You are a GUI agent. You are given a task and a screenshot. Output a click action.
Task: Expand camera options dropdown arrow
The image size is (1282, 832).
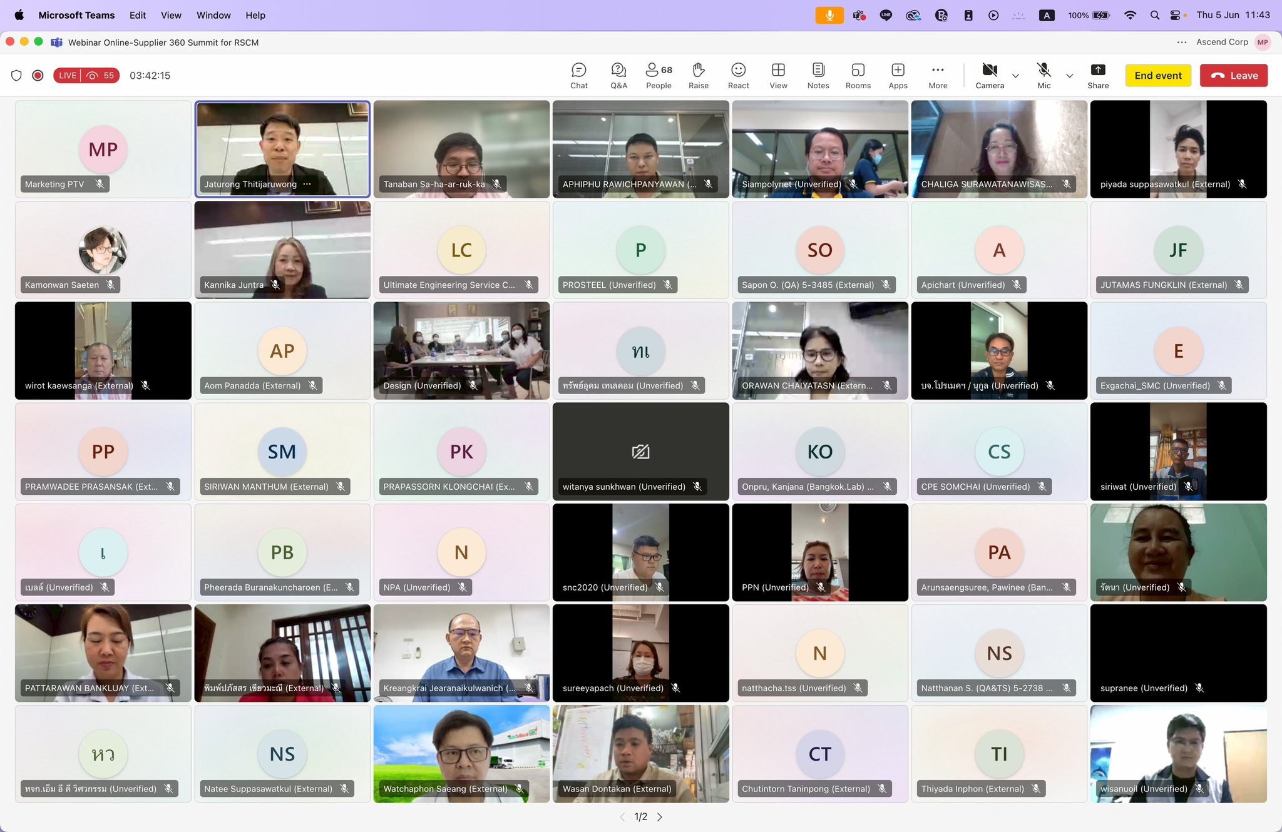point(1015,76)
